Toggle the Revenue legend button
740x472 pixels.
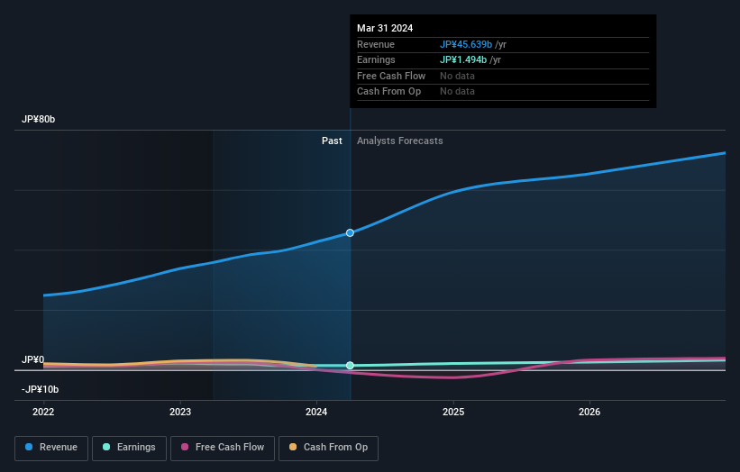tap(51, 448)
